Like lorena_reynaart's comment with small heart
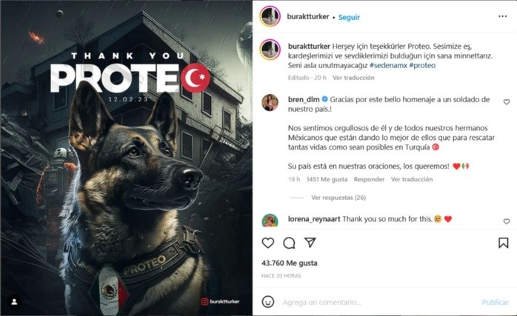Image resolution: width=517 pixels, height=316 pixels. [x=507, y=221]
